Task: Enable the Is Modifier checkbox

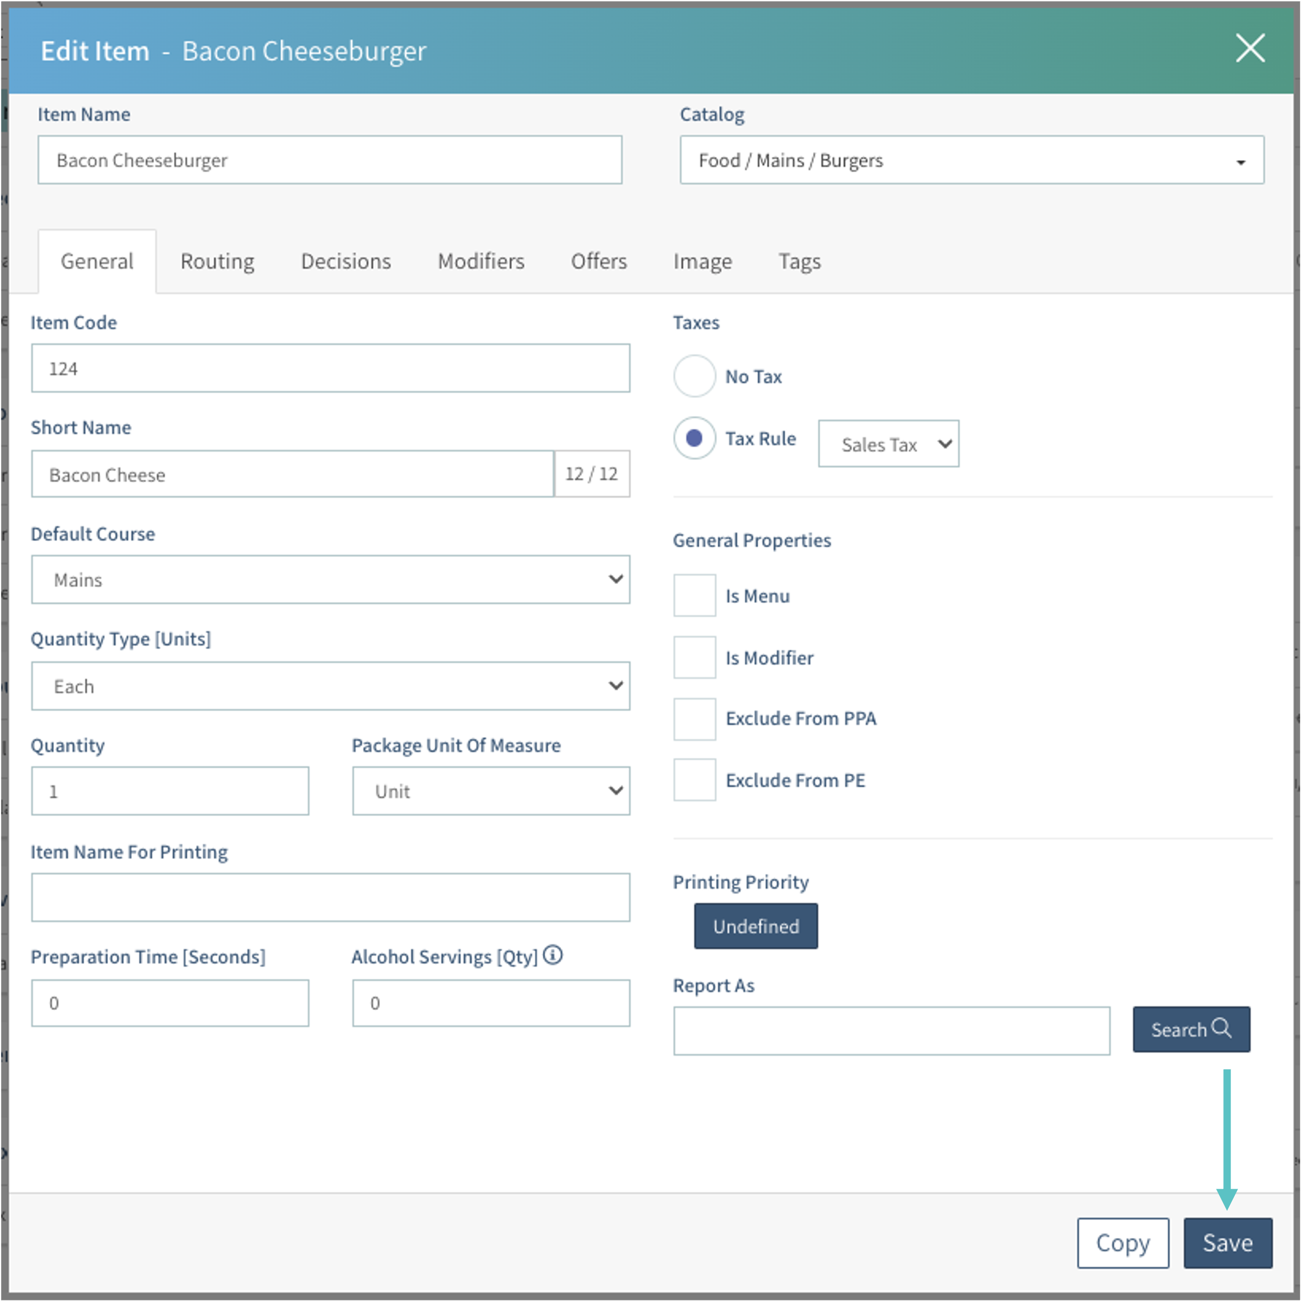Action: [x=694, y=657]
